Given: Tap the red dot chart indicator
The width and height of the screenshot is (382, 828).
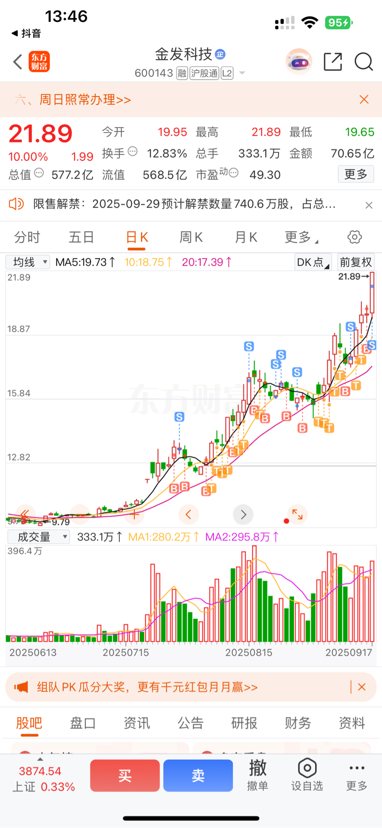Looking at the screenshot, I should (286, 521).
